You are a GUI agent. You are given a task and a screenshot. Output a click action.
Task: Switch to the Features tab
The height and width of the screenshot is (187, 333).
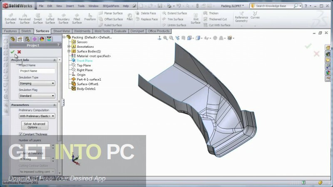coord(10,31)
